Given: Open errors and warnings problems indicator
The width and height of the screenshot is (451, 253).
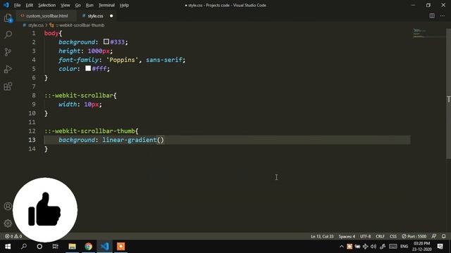Looking at the screenshot, I should point(13,236).
